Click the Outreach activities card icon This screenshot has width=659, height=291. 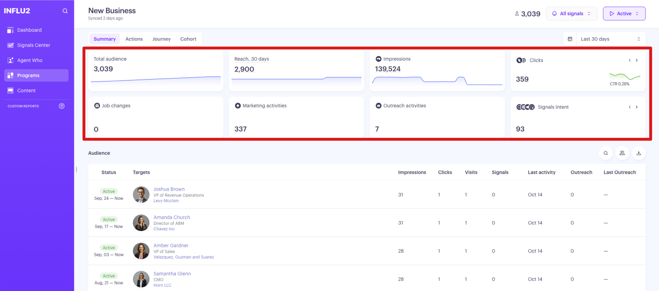[379, 106]
